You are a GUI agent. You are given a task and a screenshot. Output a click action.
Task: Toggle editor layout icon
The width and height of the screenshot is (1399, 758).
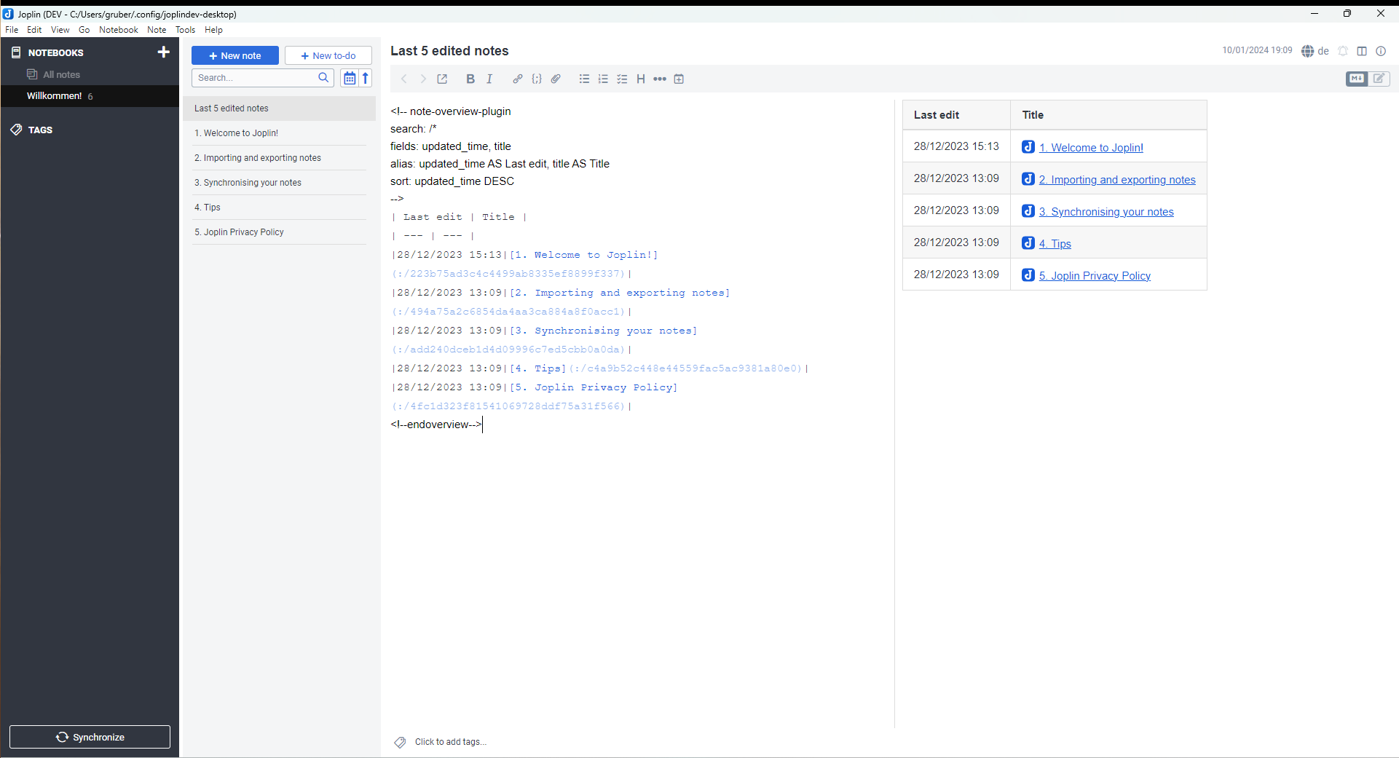pos(1362,51)
